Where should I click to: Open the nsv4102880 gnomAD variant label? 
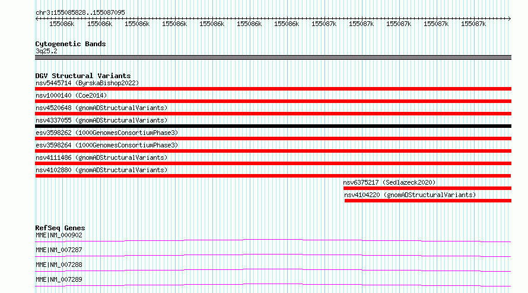[101, 170]
